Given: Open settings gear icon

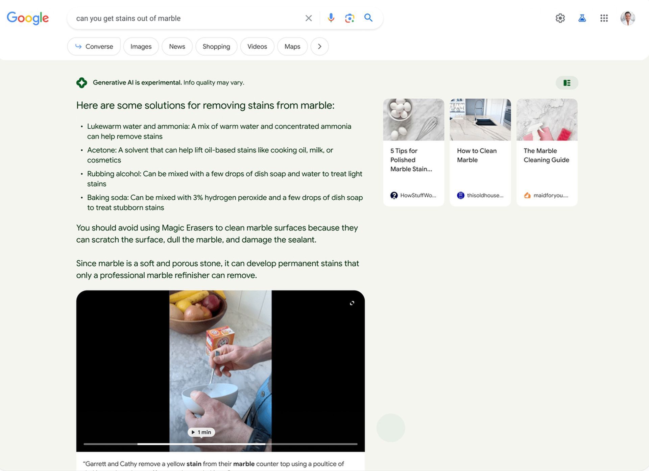Looking at the screenshot, I should 560,18.
